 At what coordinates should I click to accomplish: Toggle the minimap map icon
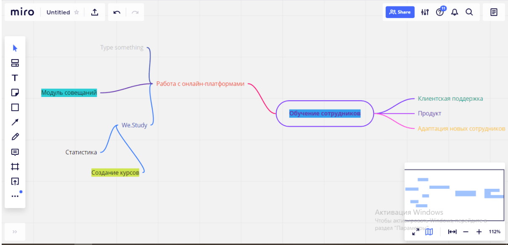[429, 232]
